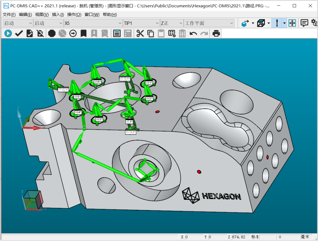
Task: Open the TIP1 probe tip combo box
Action: point(141,23)
